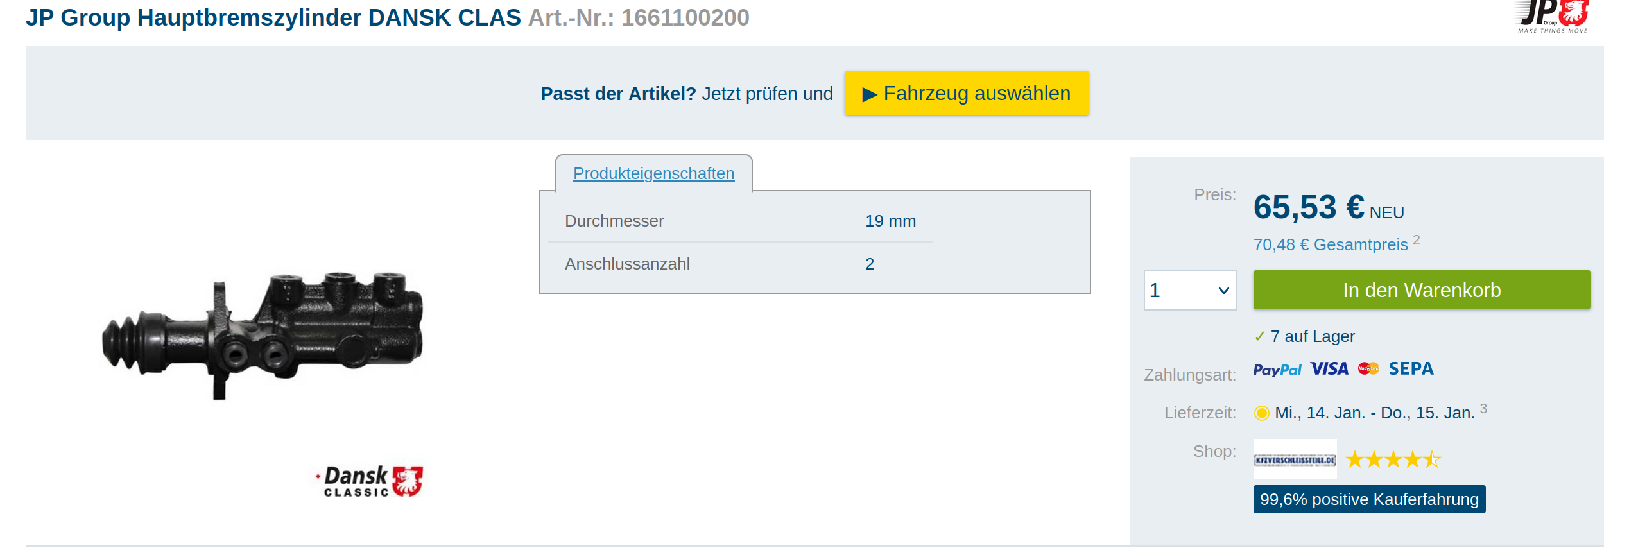Open the quantity dropdown

tap(1189, 291)
